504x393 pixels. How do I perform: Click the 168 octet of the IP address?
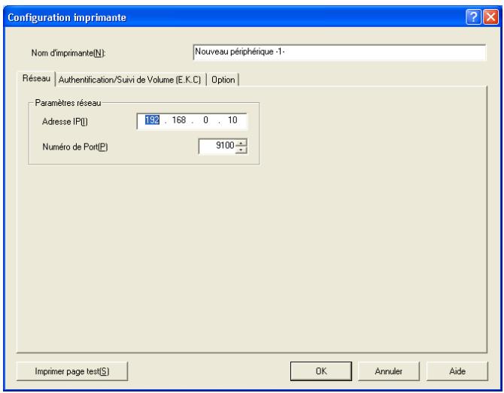179,120
